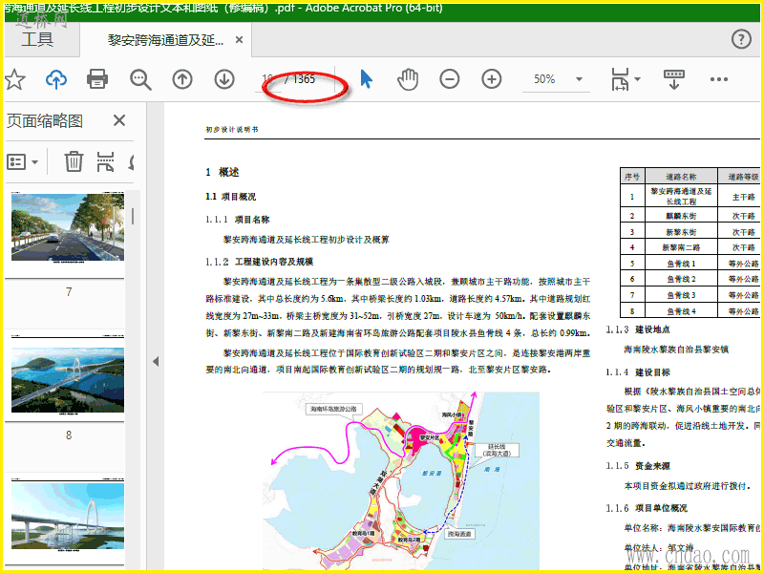Edit the current page number field
This screenshot has width=764, height=573.
[268, 79]
